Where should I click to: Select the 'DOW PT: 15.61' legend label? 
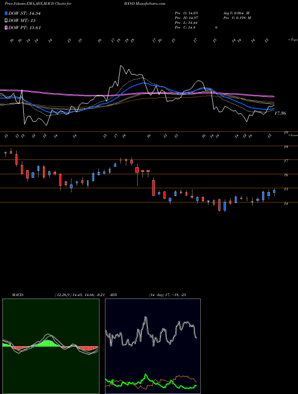24,28
